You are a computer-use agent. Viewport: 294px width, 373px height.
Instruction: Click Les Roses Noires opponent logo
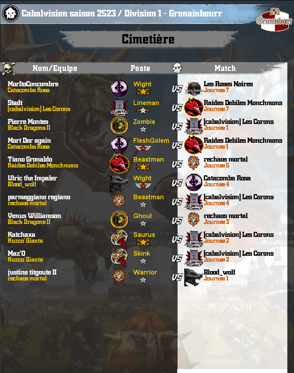click(194, 88)
